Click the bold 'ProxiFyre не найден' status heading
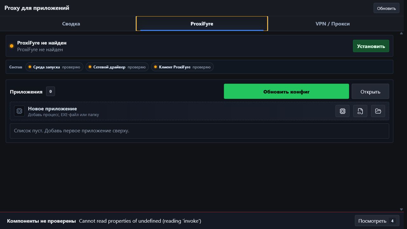Viewport: 407px width, 229px height. [x=42, y=43]
